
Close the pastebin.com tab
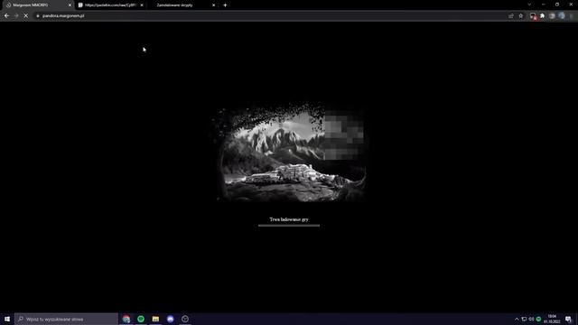[x=142, y=5]
